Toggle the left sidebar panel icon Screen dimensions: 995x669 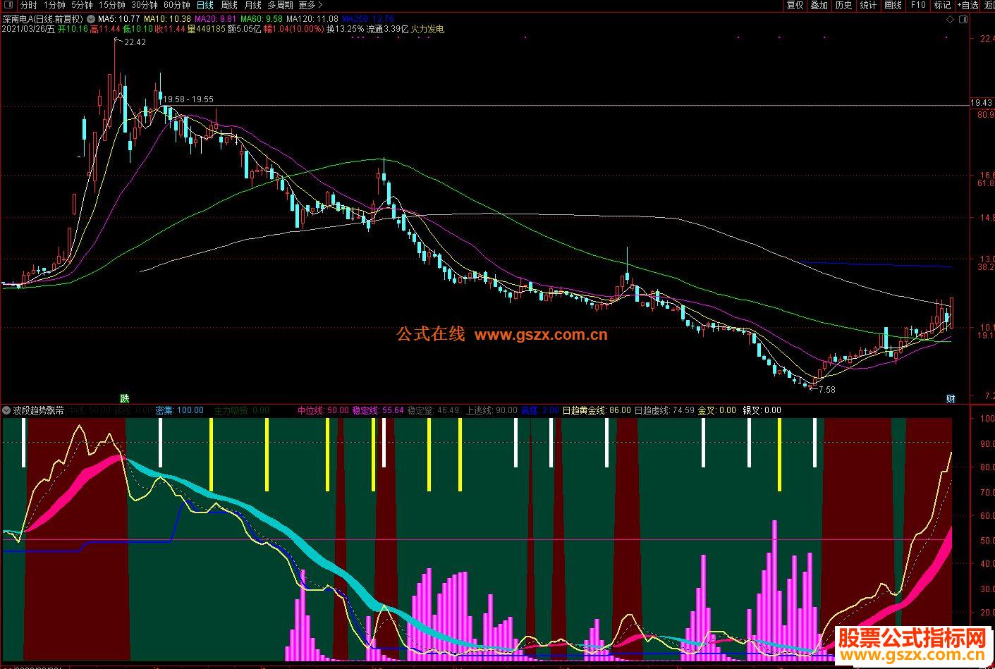[x=8, y=5]
